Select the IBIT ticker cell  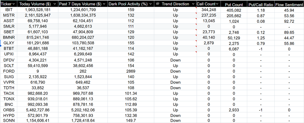(9, 10)
